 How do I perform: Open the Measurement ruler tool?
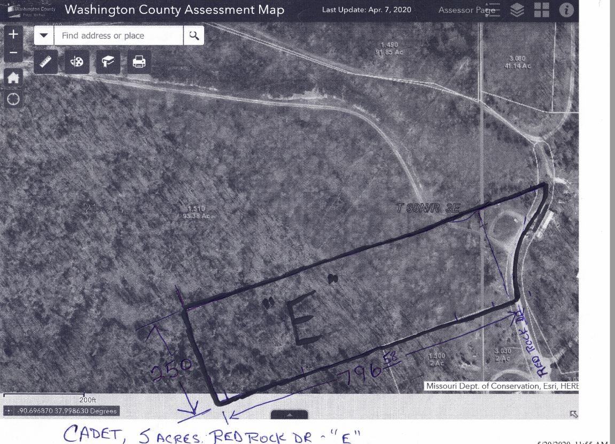click(46, 63)
